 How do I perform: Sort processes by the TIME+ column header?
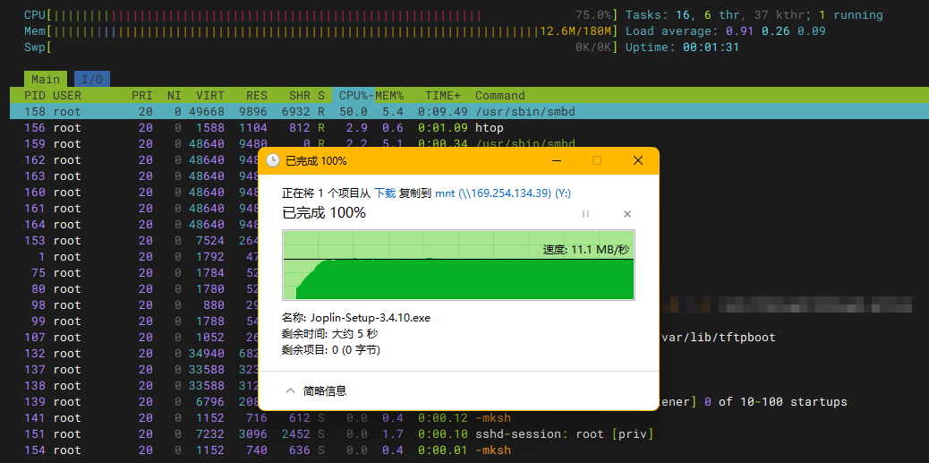[442, 96]
